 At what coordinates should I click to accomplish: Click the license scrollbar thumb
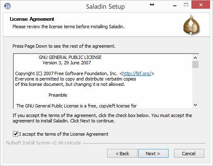coord(195,65)
